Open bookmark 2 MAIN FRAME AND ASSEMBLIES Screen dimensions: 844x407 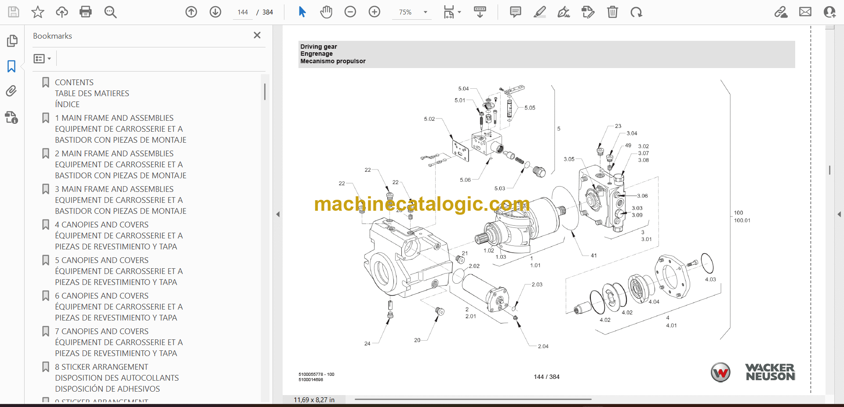[114, 153]
